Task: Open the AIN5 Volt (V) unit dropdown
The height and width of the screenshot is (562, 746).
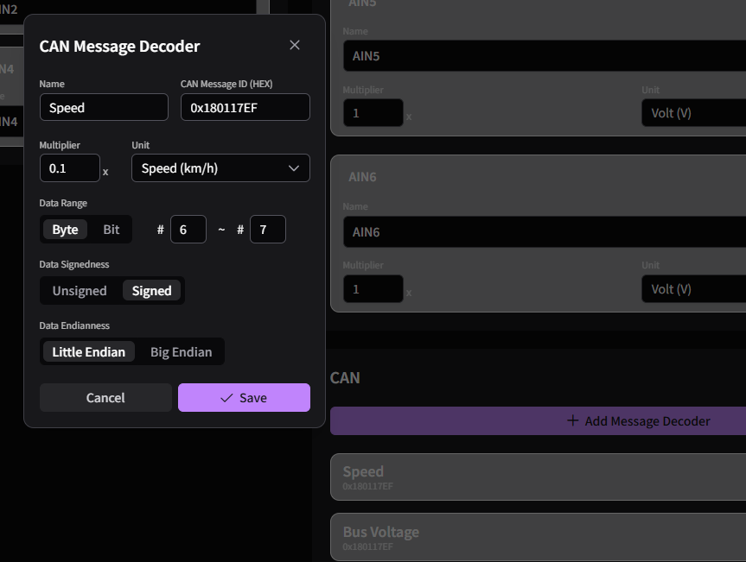Action: click(x=693, y=113)
